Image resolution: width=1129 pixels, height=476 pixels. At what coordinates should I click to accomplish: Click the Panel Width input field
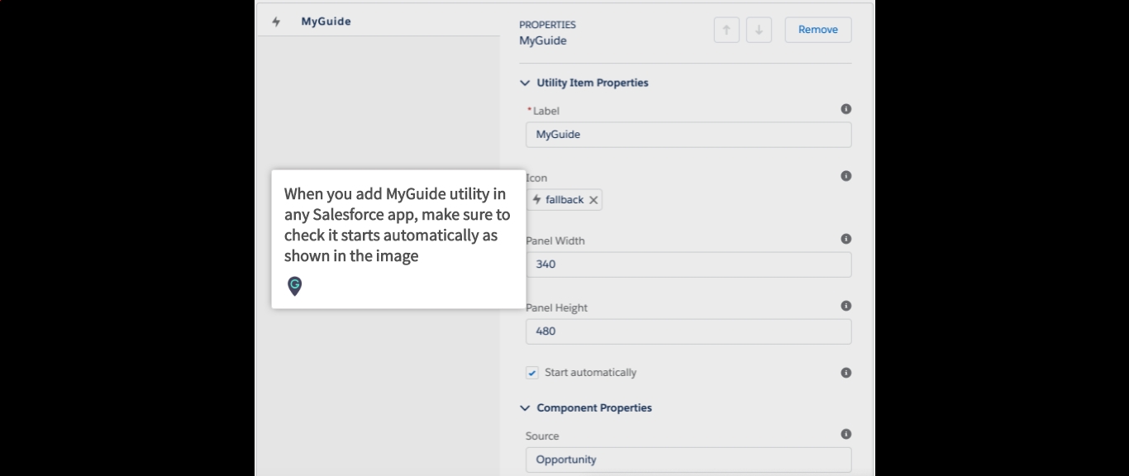(688, 264)
